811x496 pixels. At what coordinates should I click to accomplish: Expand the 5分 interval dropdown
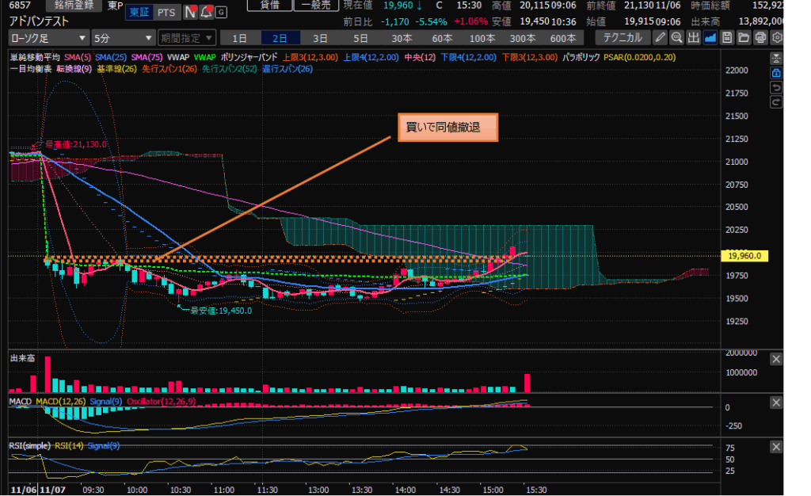(123, 37)
